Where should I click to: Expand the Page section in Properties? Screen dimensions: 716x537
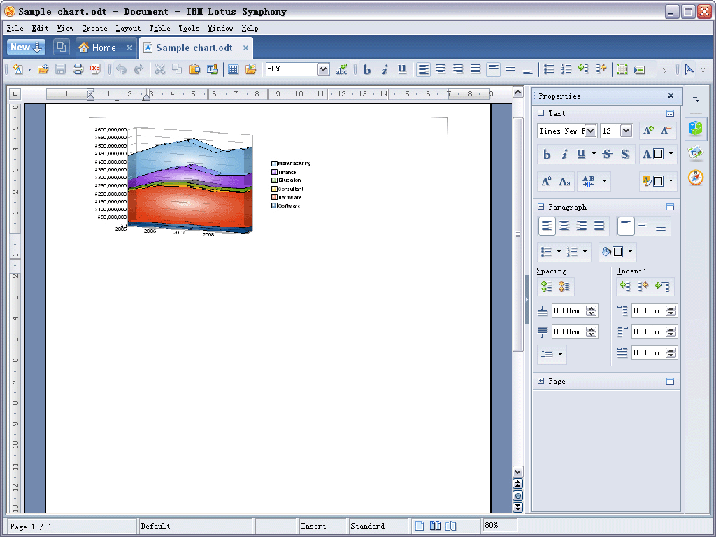pyautogui.click(x=541, y=381)
